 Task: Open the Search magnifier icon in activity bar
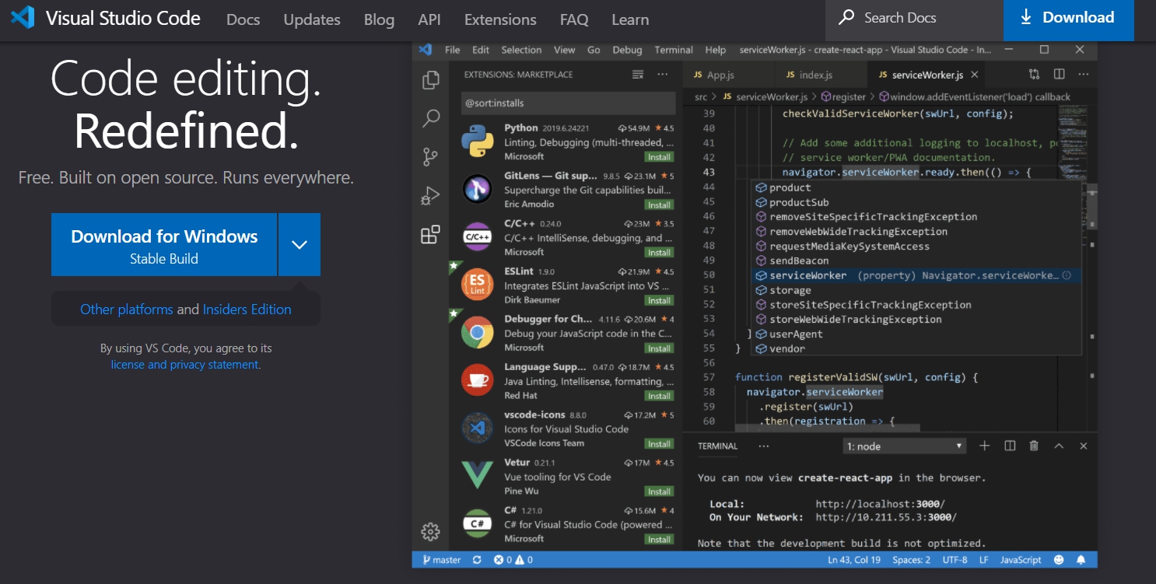click(430, 118)
